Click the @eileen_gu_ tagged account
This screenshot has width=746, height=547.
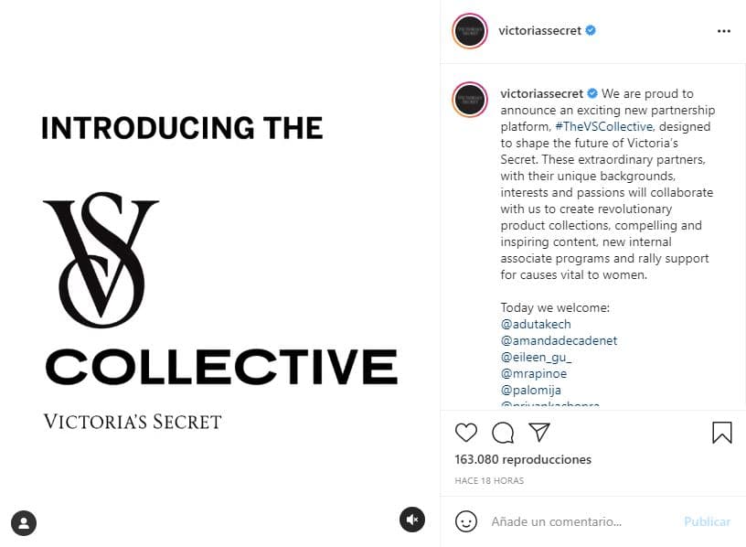click(536, 357)
